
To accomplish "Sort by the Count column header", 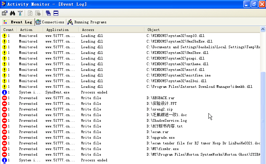I will coord(8,30).
